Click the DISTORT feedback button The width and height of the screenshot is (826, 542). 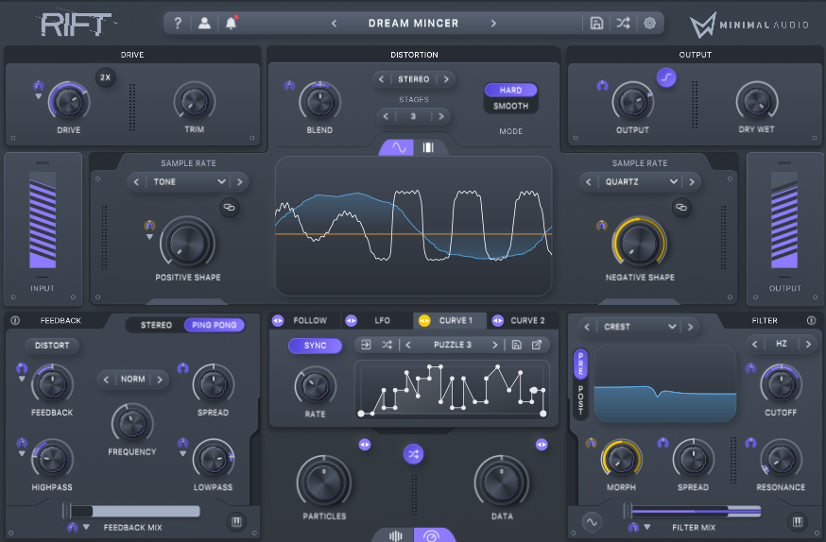point(52,346)
